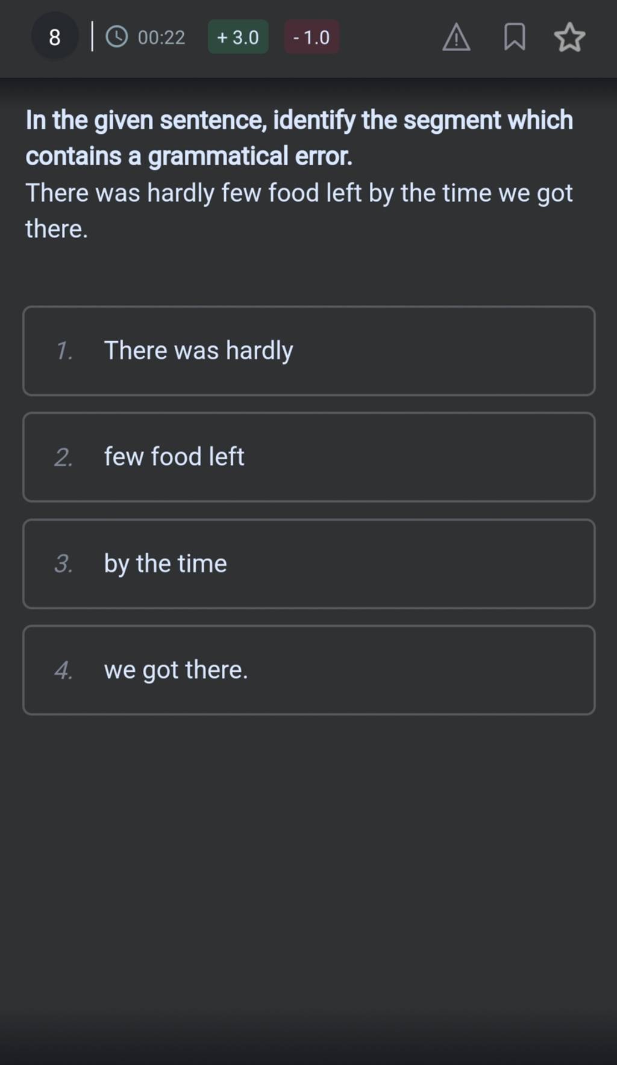Tap the question number 8 circle
The height and width of the screenshot is (1065, 617).
click(55, 37)
